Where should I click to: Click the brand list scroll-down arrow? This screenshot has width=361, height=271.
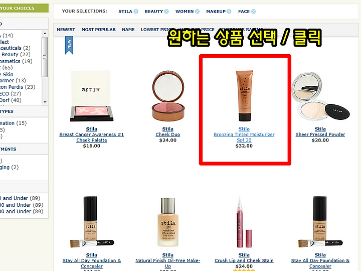(x=45, y=102)
